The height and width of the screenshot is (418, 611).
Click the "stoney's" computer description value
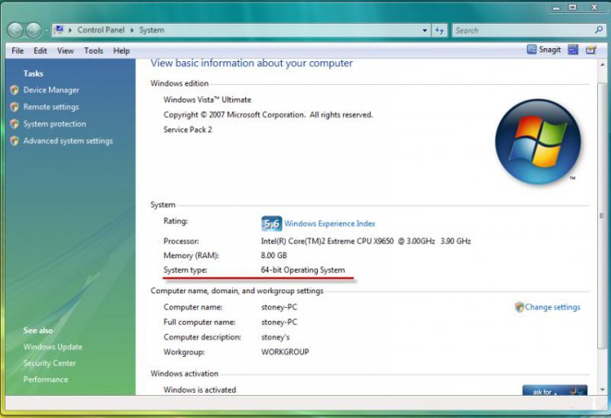coord(275,337)
